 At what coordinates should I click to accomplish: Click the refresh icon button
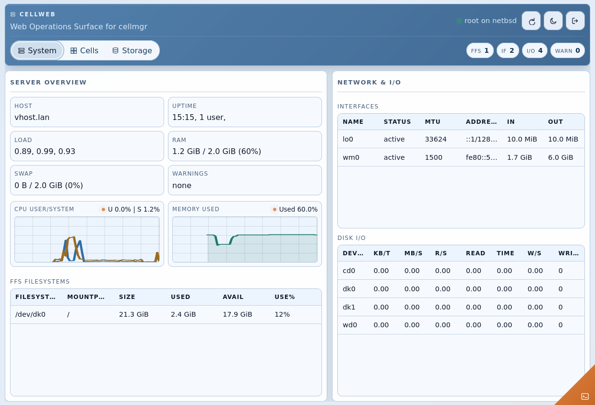(x=531, y=21)
